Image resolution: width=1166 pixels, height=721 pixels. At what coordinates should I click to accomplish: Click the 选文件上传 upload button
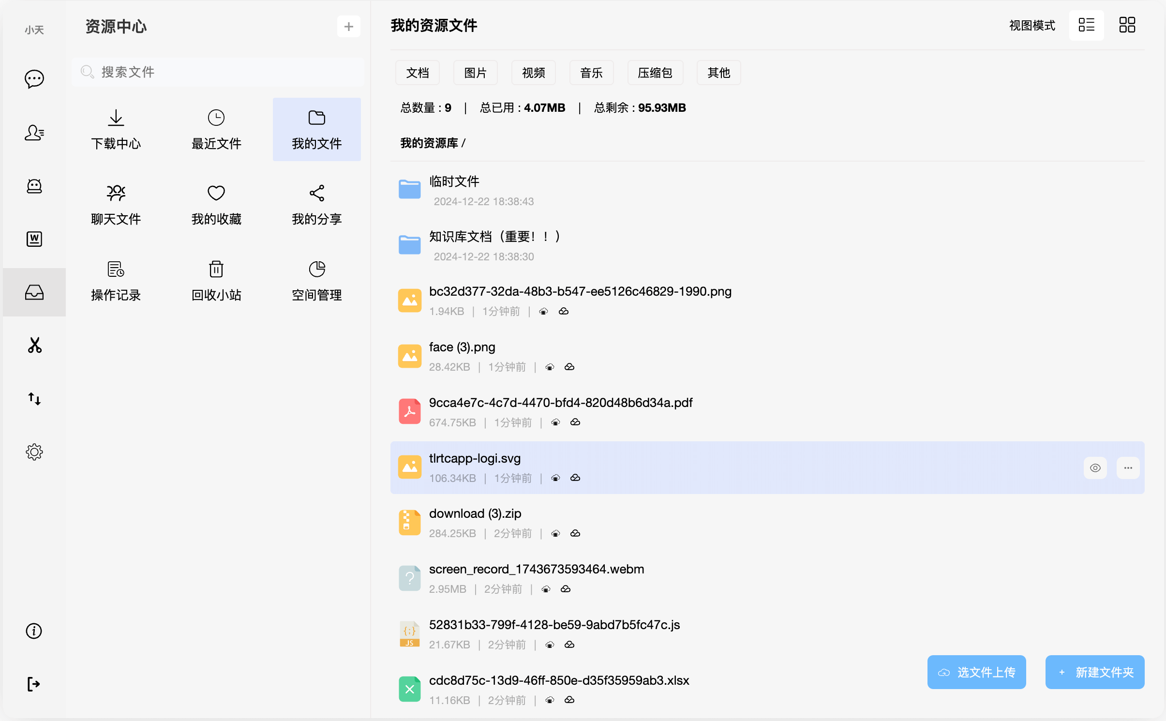pos(976,672)
